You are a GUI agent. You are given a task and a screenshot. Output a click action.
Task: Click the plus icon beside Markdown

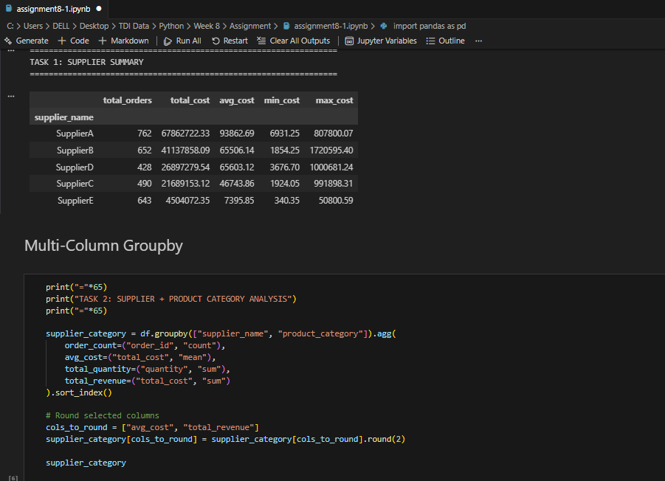(102, 41)
